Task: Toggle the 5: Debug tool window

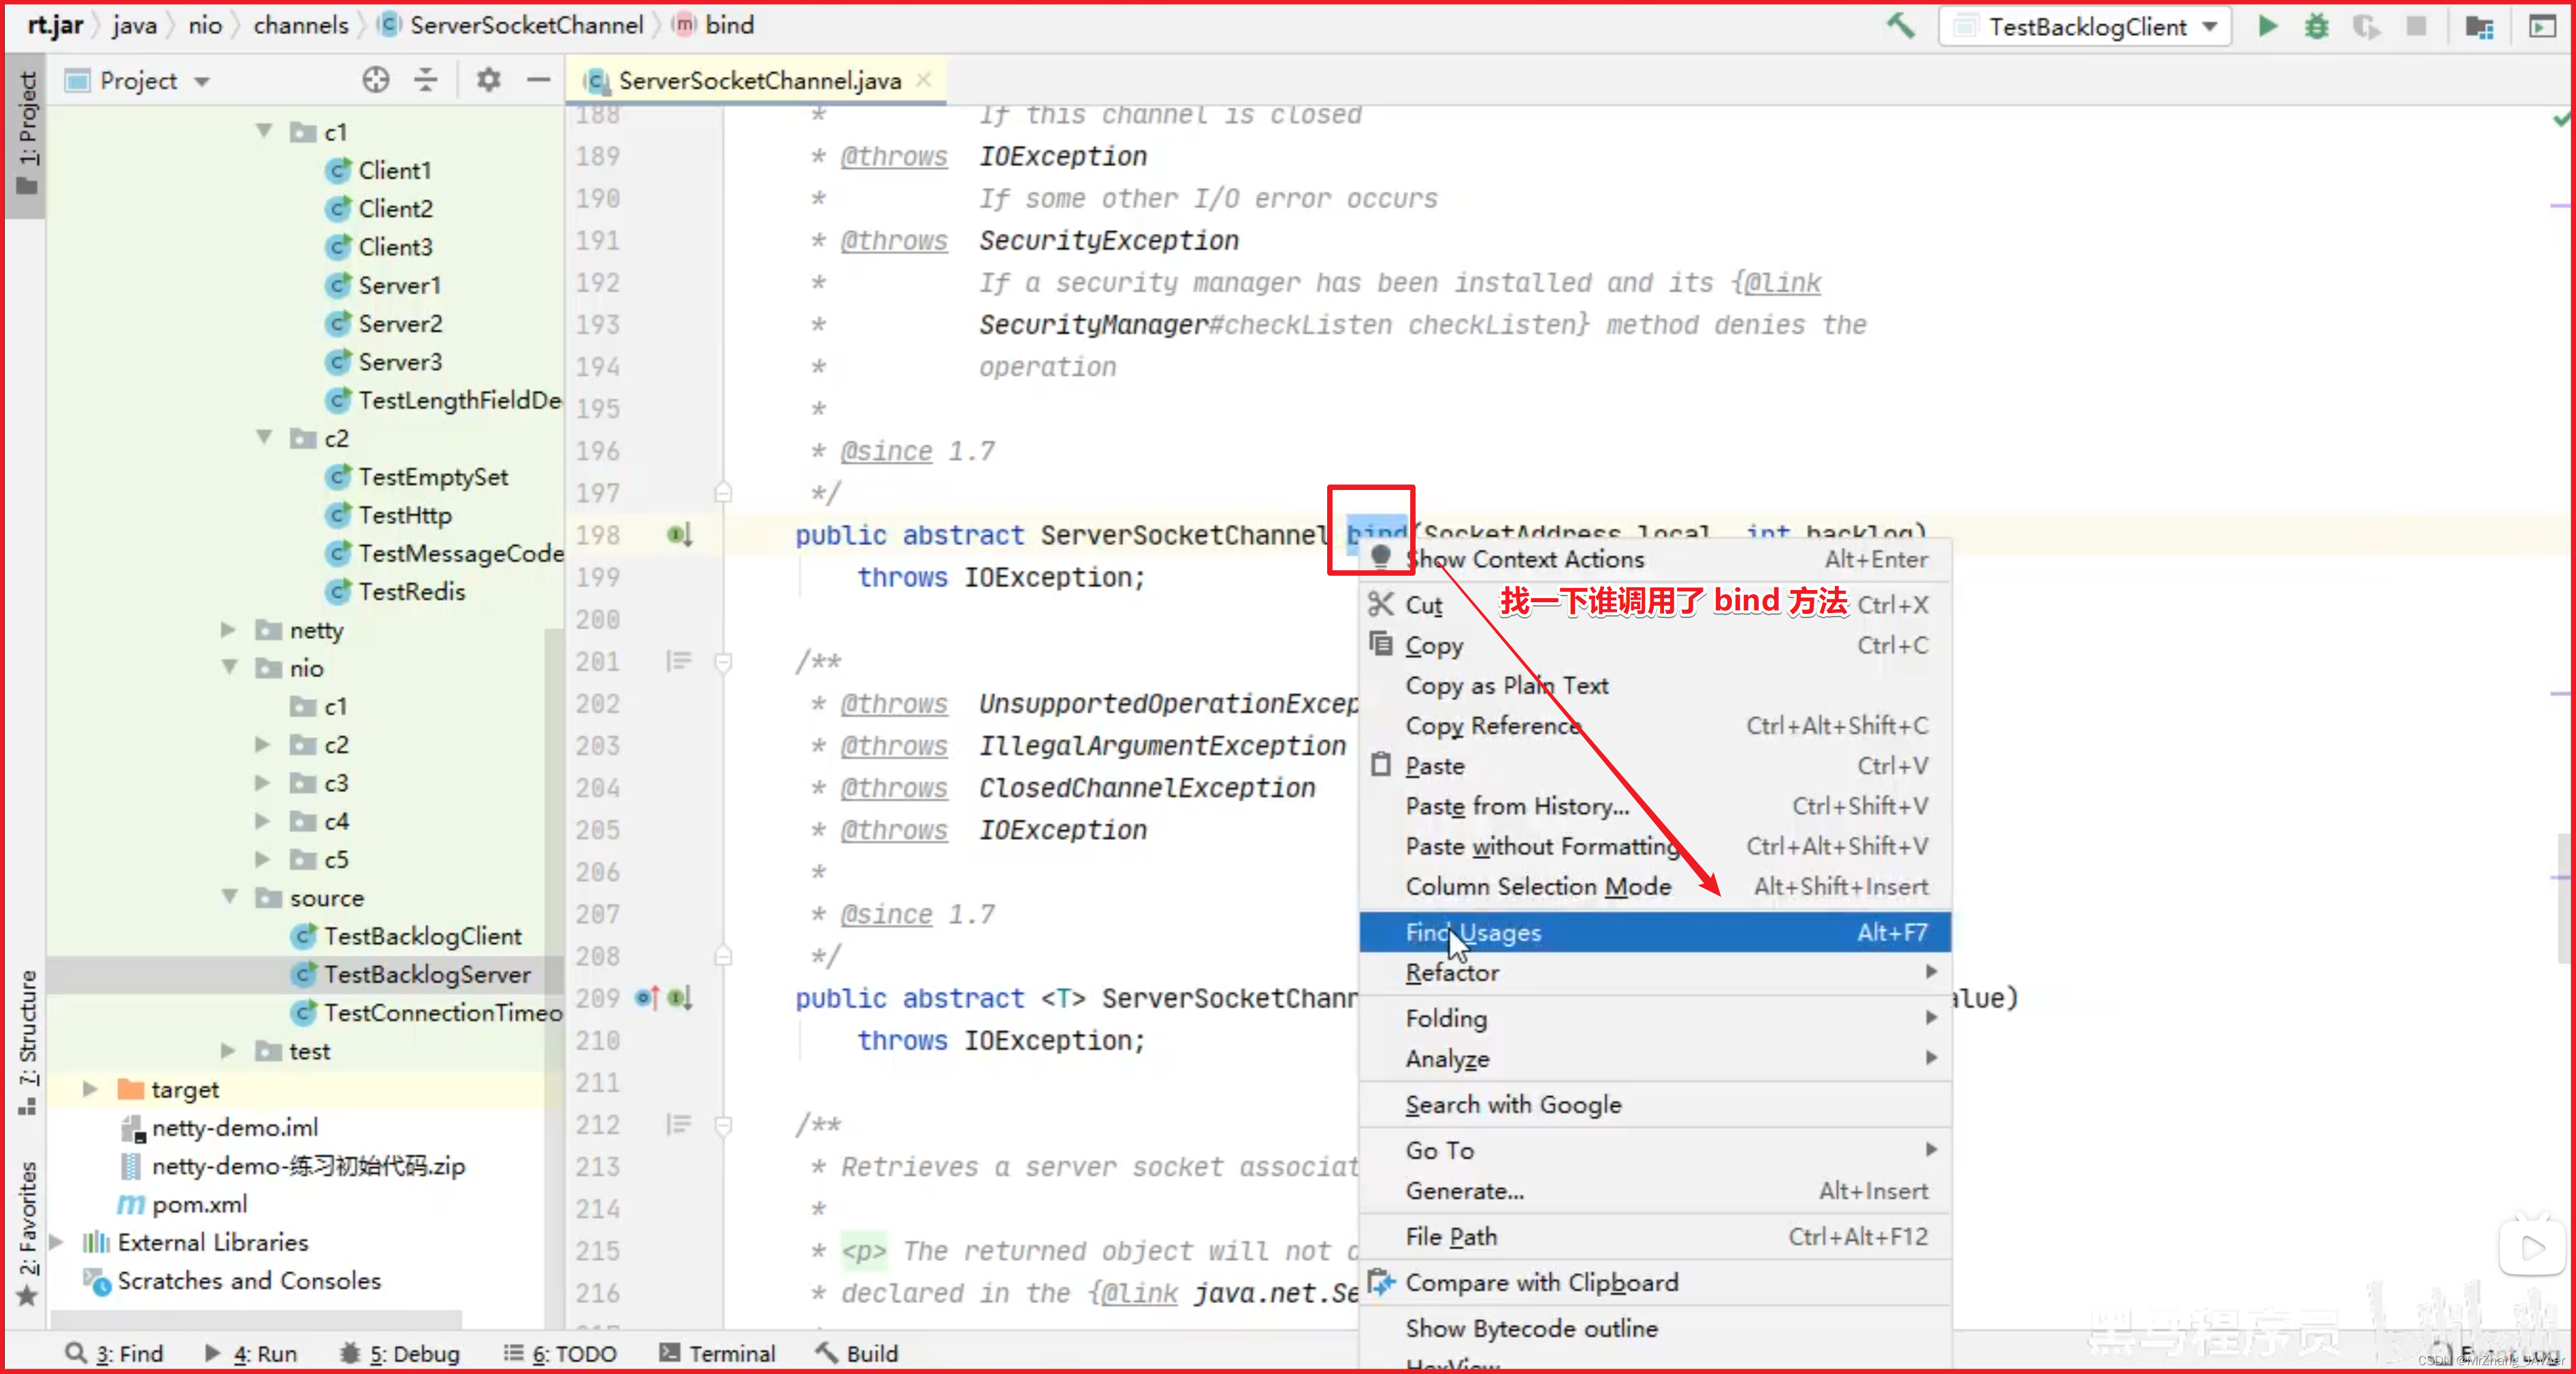Action: 399,1353
